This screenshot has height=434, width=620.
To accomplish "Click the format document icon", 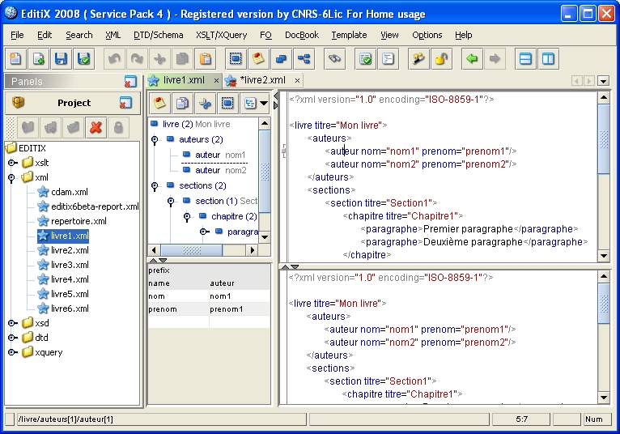I will (388, 59).
